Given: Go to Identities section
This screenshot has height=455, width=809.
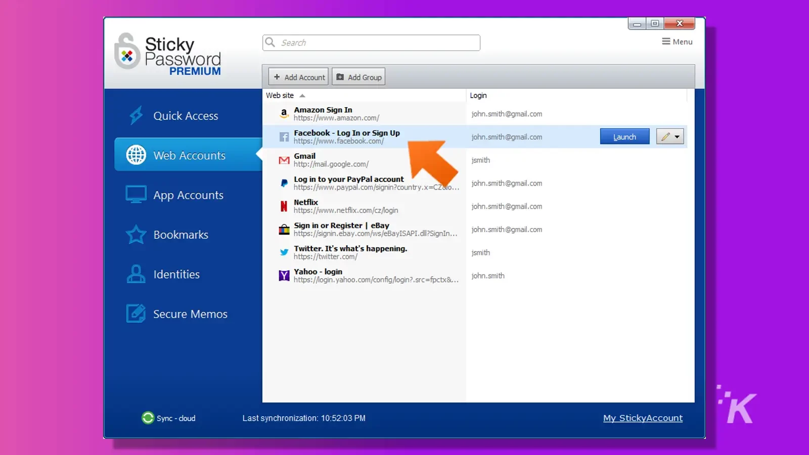Looking at the screenshot, I should click(x=176, y=274).
